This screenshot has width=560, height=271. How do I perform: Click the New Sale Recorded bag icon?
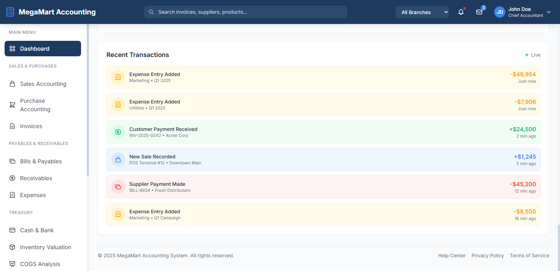(x=118, y=159)
